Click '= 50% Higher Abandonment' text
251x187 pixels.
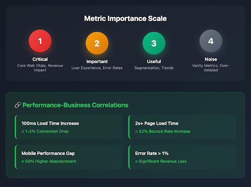pos(49,161)
